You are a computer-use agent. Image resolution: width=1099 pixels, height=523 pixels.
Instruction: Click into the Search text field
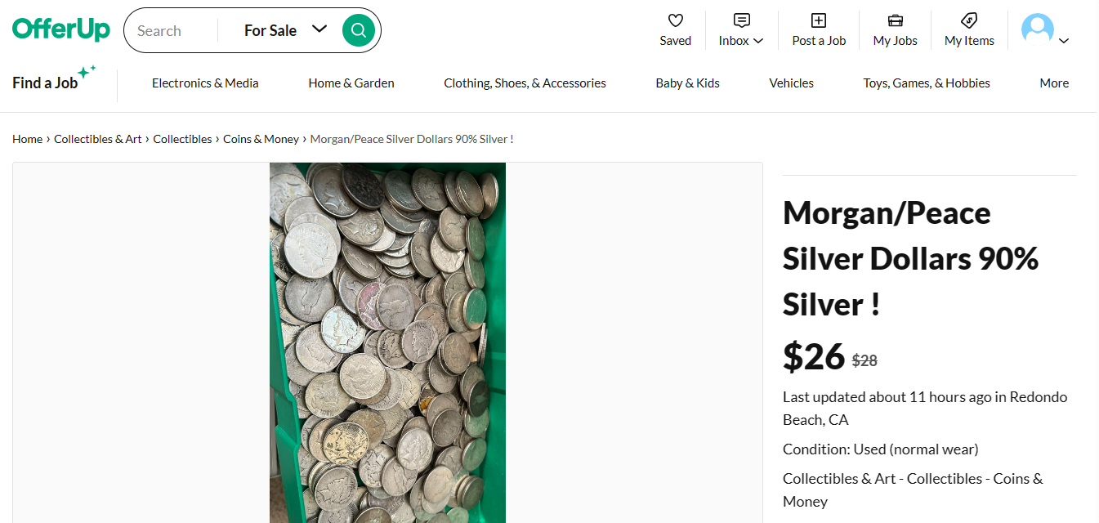[x=173, y=30]
